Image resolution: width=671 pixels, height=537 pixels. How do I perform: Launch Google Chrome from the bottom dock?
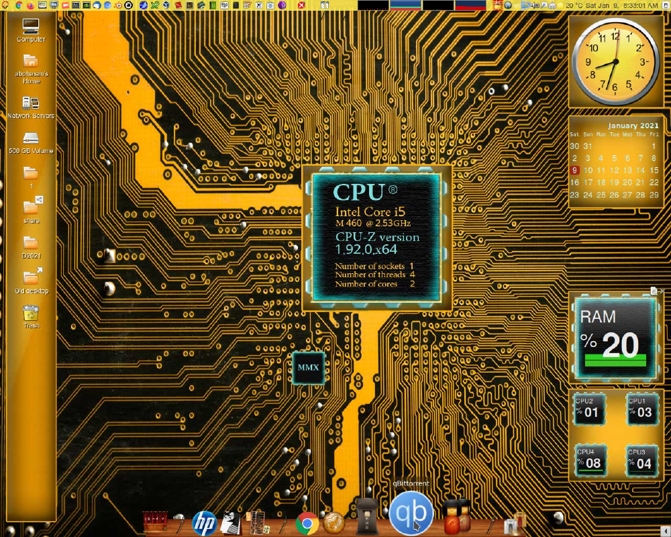(307, 524)
